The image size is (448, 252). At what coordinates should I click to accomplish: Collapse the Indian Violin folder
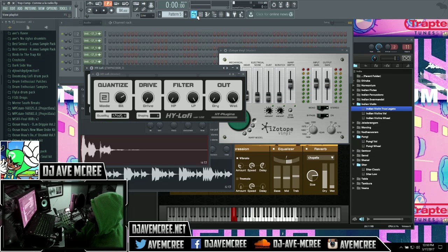pyautogui.click(x=353, y=104)
